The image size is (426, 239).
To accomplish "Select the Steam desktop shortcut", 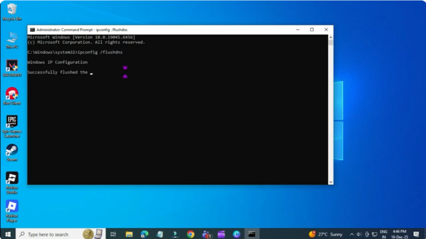I will [x=12, y=153].
